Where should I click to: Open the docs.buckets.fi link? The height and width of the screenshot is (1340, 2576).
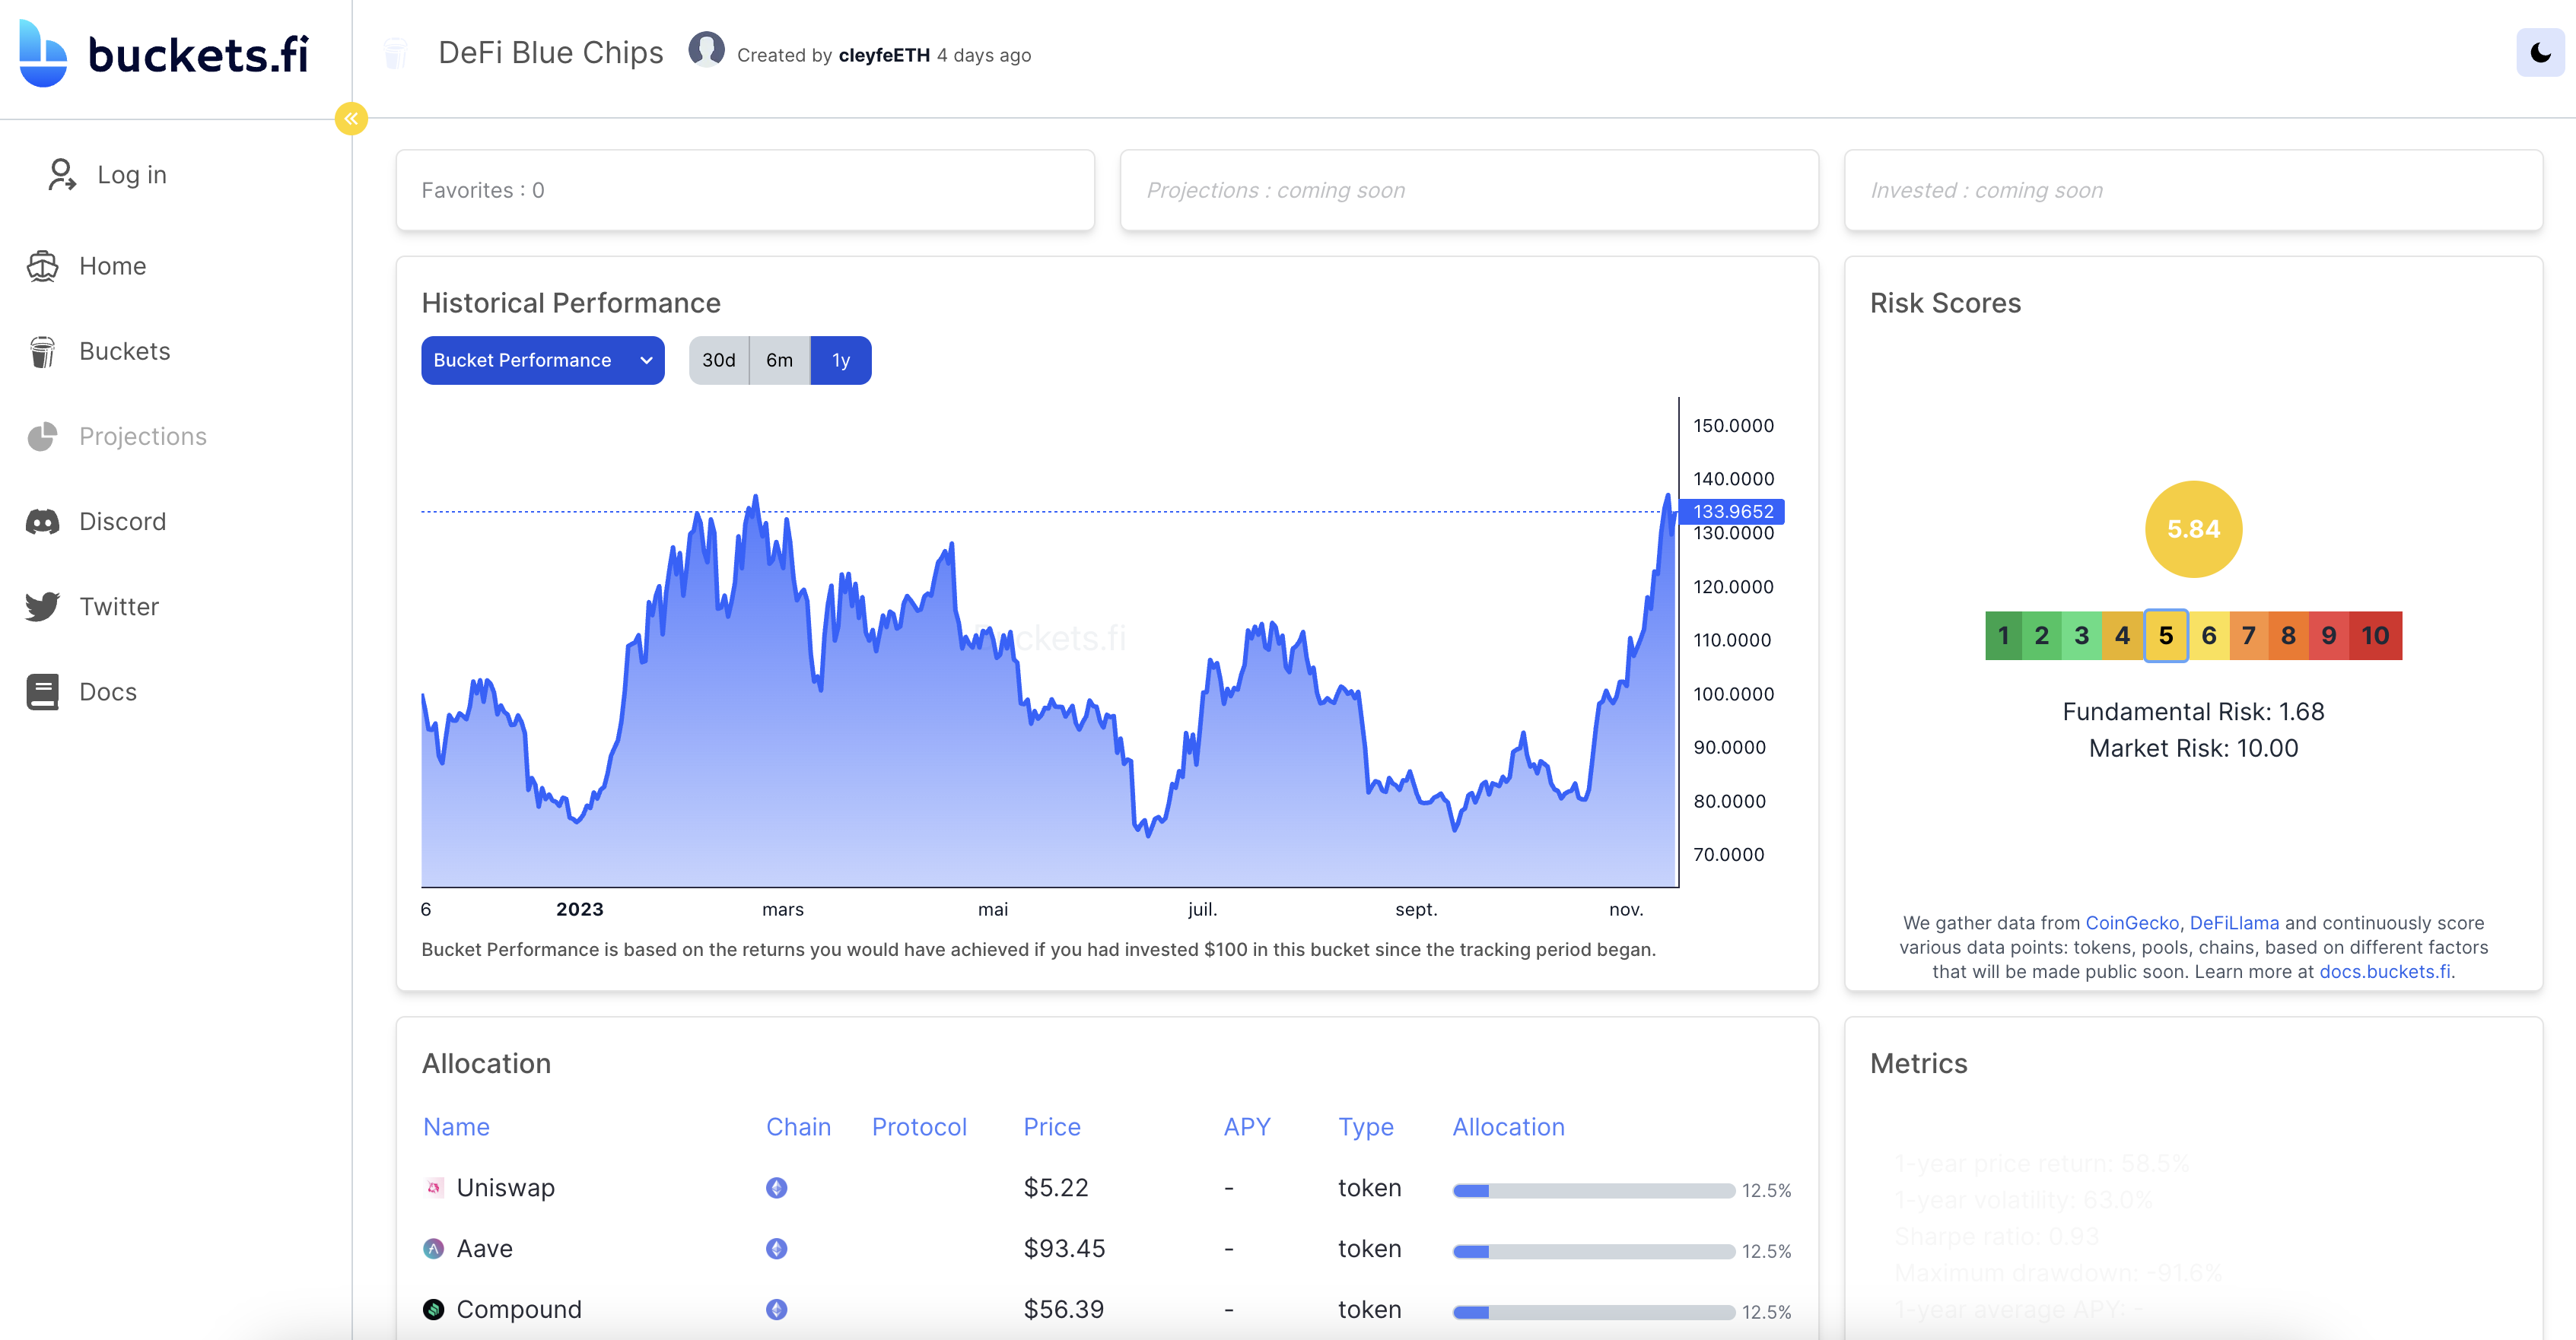[2383, 971]
